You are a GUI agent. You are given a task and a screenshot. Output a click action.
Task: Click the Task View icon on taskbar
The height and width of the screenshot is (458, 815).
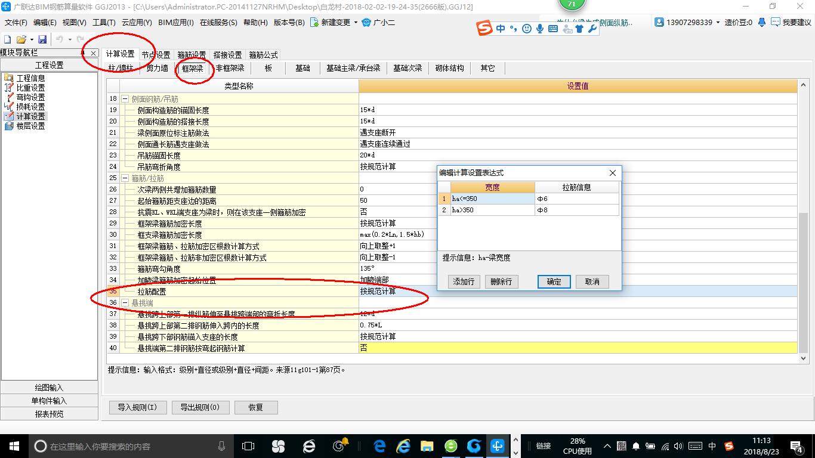[x=248, y=445]
